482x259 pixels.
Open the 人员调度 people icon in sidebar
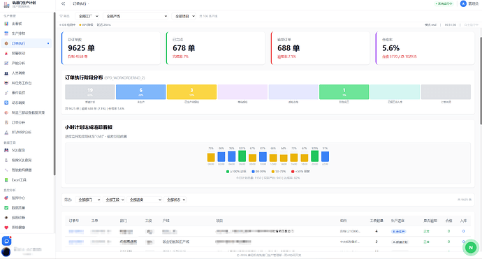[6, 73]
